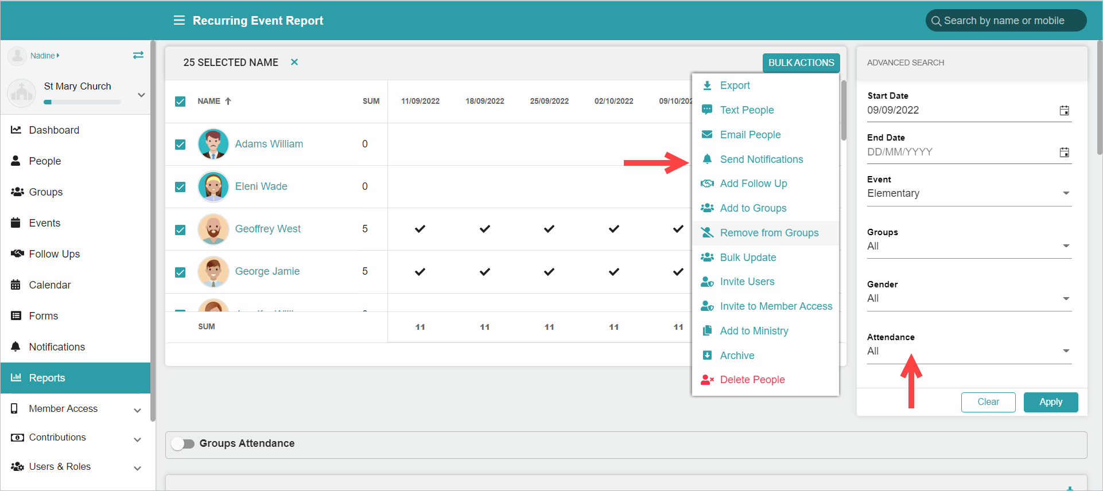The image size is (1103, 491).
Task: Open Geoffrey West's profile link
Action: pyautogui.click(x=267, y=229)
